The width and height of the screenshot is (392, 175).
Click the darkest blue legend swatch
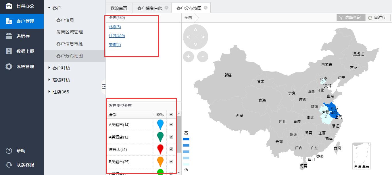(x=186, y=139)
